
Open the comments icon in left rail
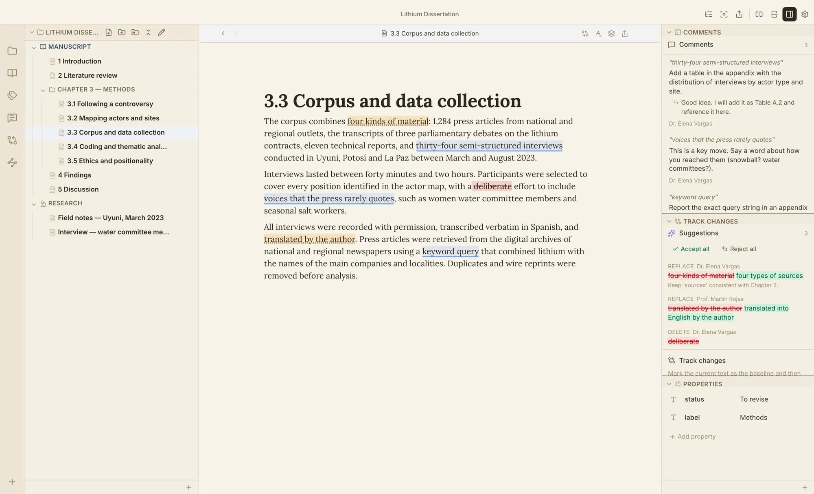12,118
